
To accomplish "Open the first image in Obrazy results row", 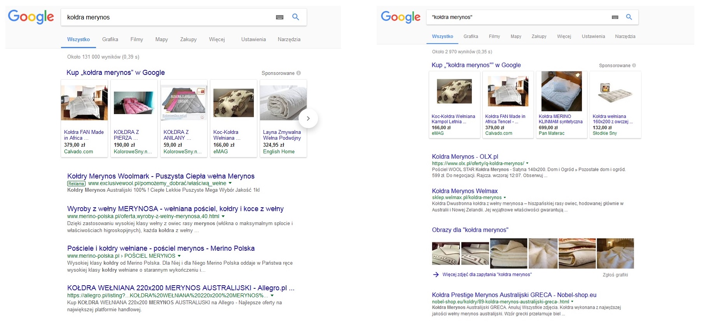I will [446, 253].
